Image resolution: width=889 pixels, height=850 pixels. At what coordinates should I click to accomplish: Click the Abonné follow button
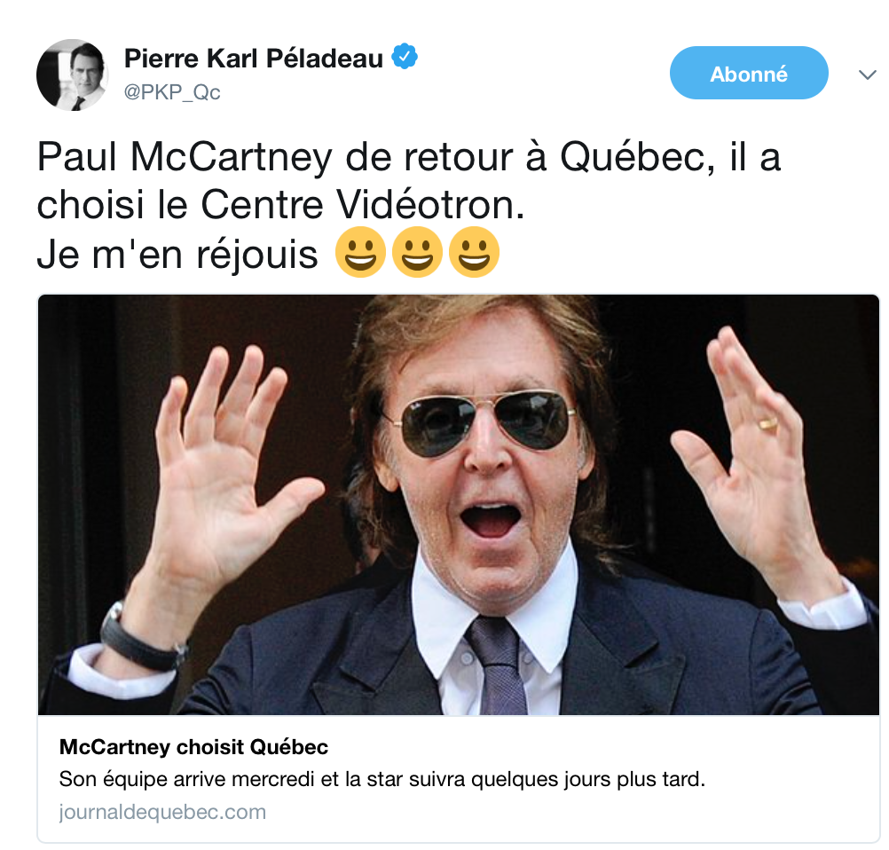[749, 73]
